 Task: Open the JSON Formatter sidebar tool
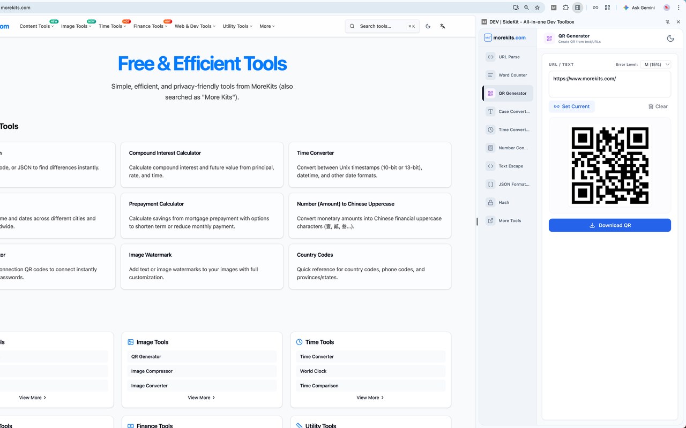[x=508, y=184]
